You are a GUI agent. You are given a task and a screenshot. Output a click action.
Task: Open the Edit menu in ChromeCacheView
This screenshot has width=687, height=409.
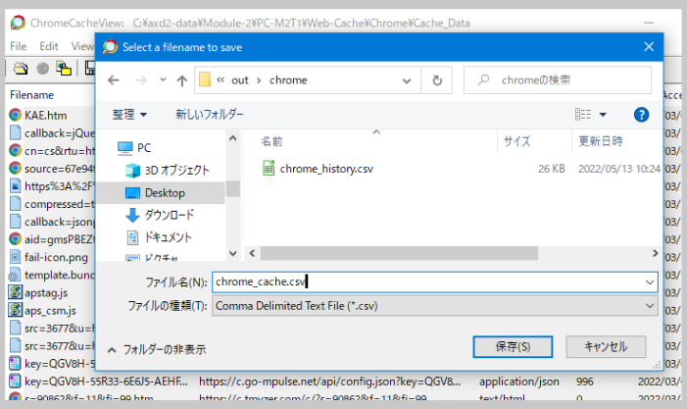click(x=49, y=46)
